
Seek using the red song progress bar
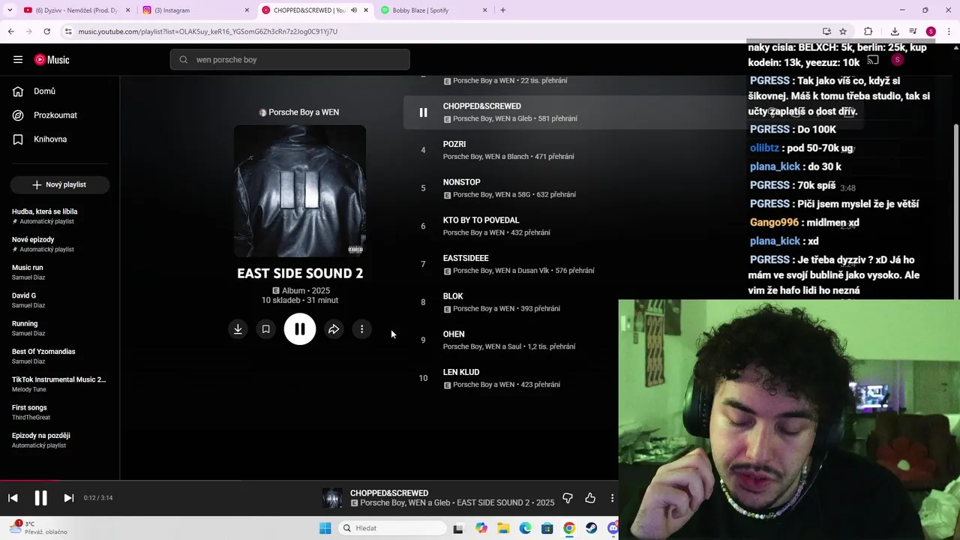click(x=309, y=481)
